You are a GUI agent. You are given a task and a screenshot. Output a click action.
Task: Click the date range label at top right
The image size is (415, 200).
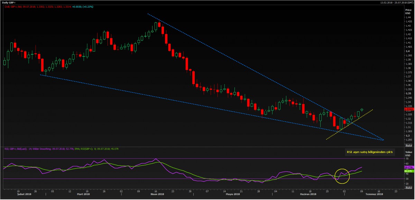[x=394, y=2]
